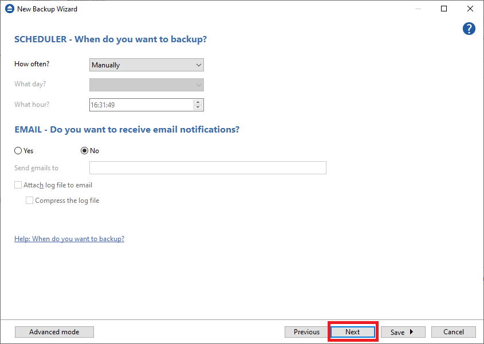Screen dimensions: 484x344
Task: Go back with the Previous button
Action: pos(306,332)
